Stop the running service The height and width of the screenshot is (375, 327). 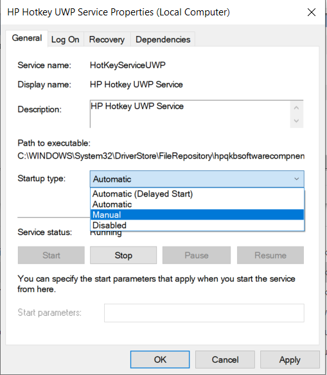(123, 255)
